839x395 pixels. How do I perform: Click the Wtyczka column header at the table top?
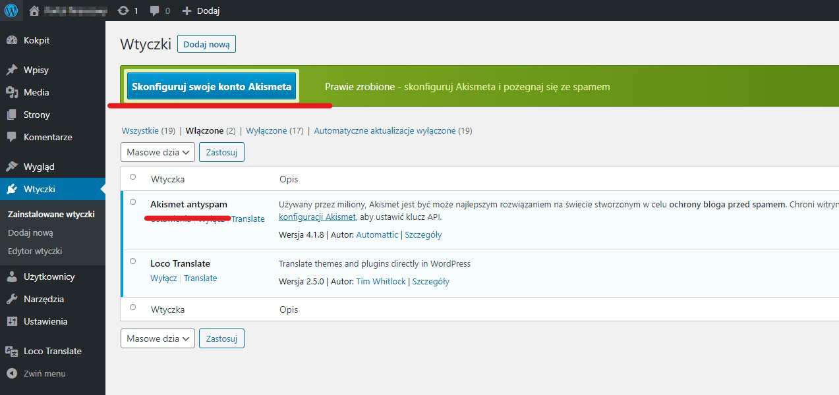click(x=168, y=179)
